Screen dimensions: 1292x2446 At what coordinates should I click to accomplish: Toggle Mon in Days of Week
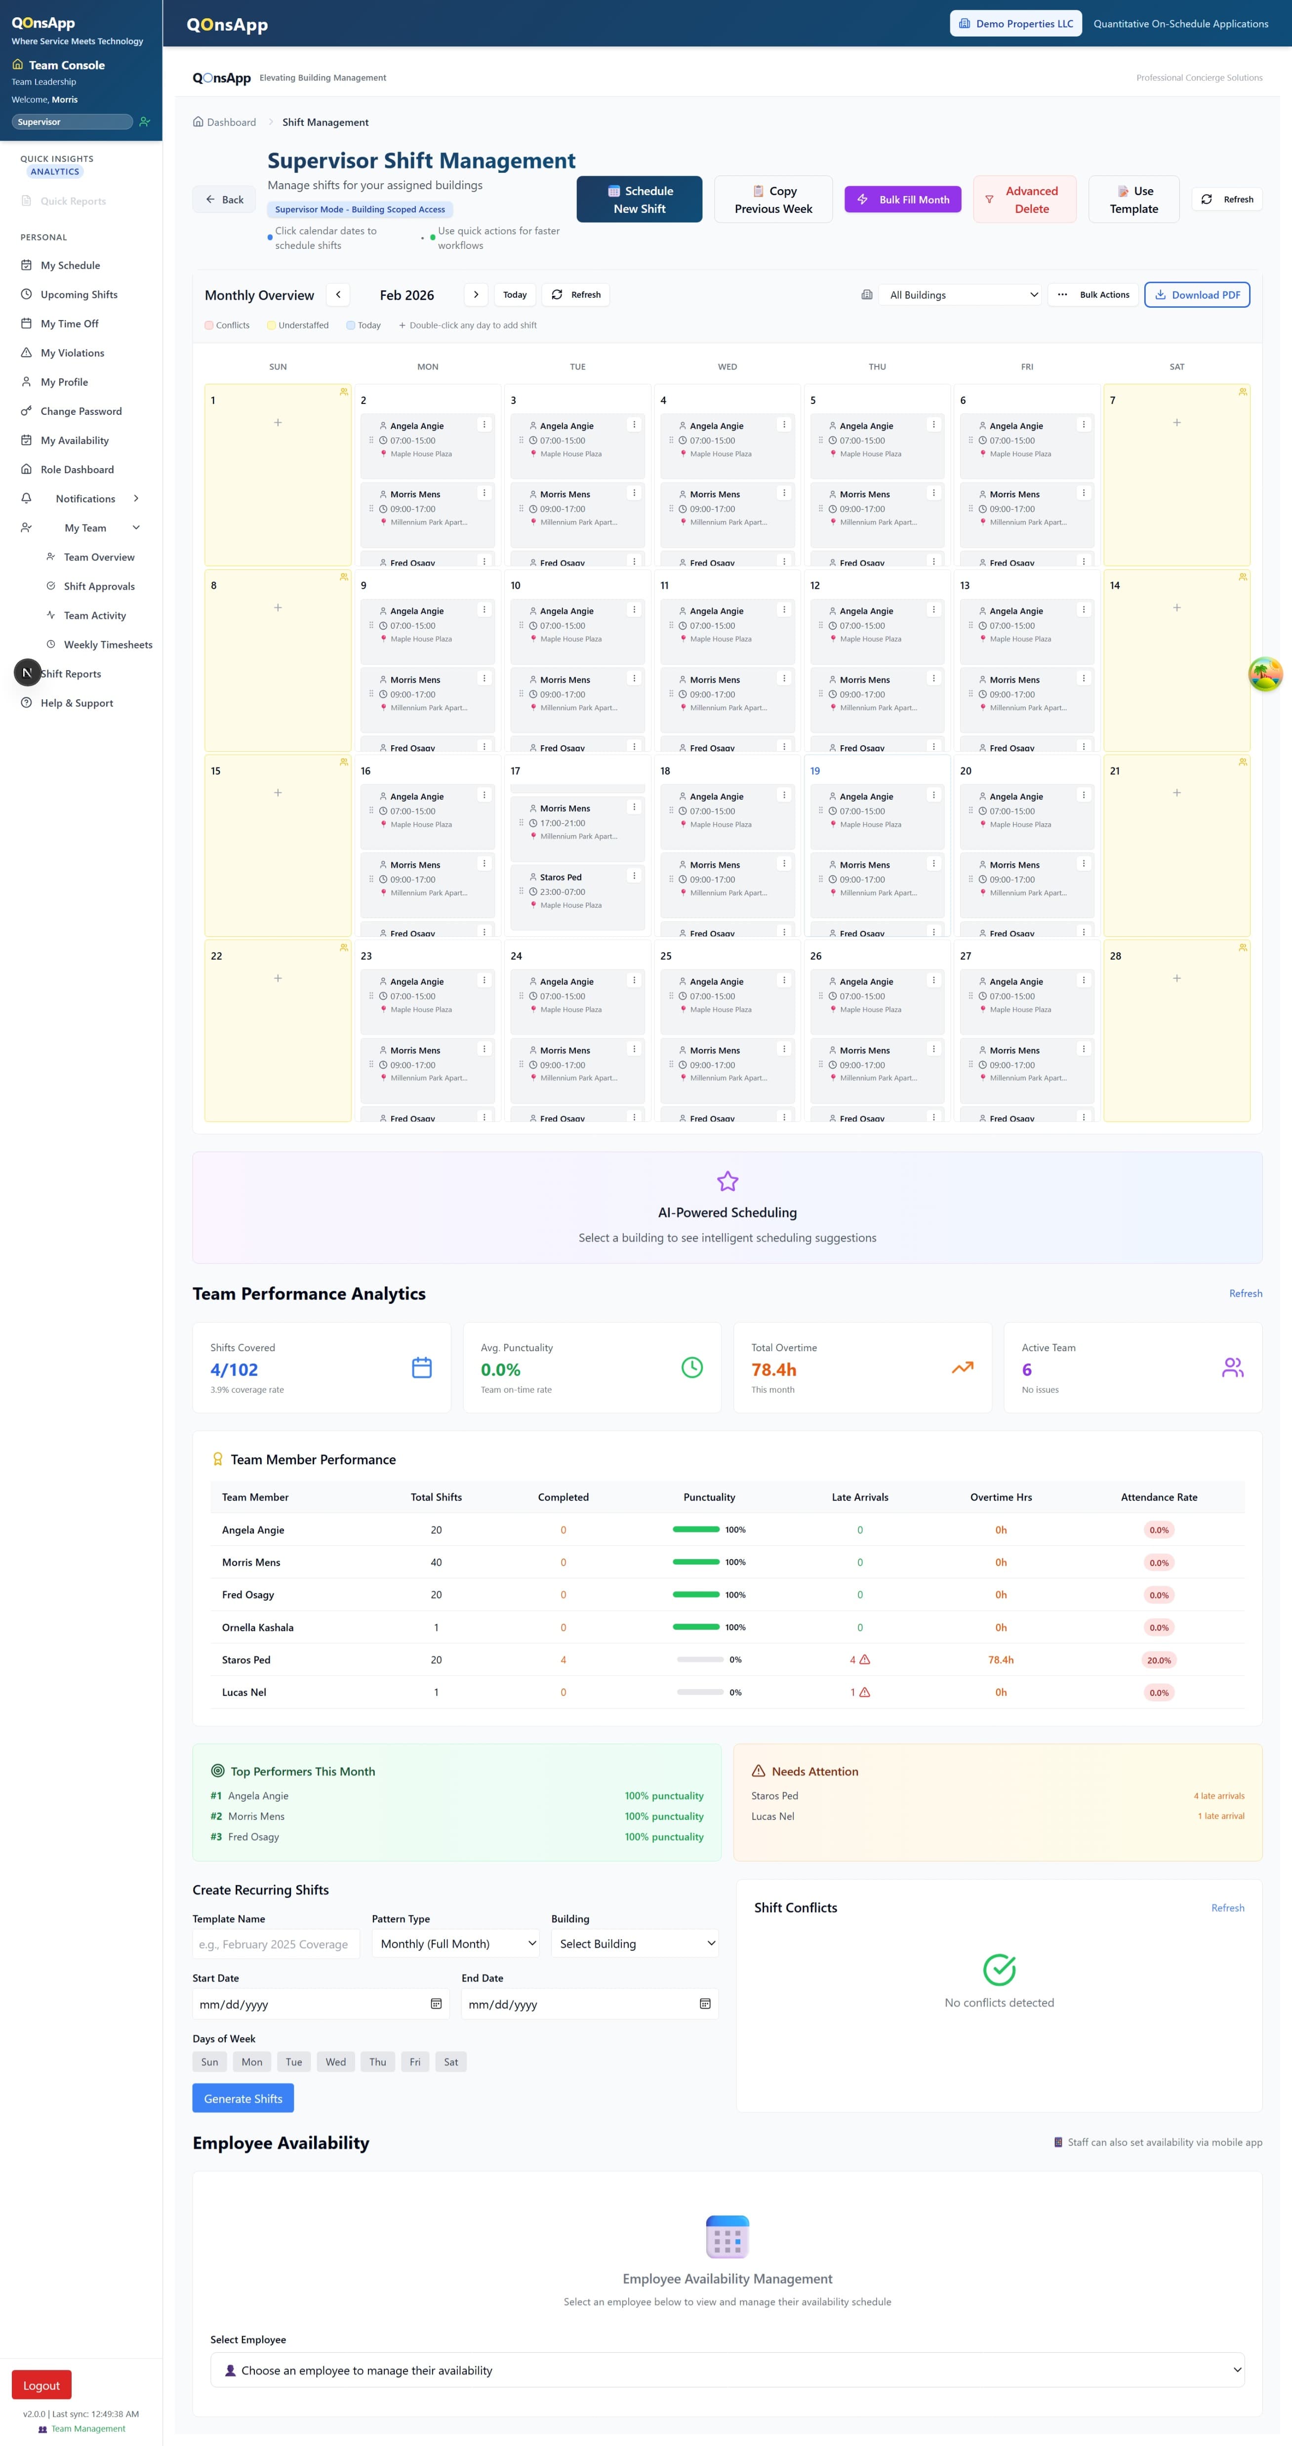coord(251,2061)
